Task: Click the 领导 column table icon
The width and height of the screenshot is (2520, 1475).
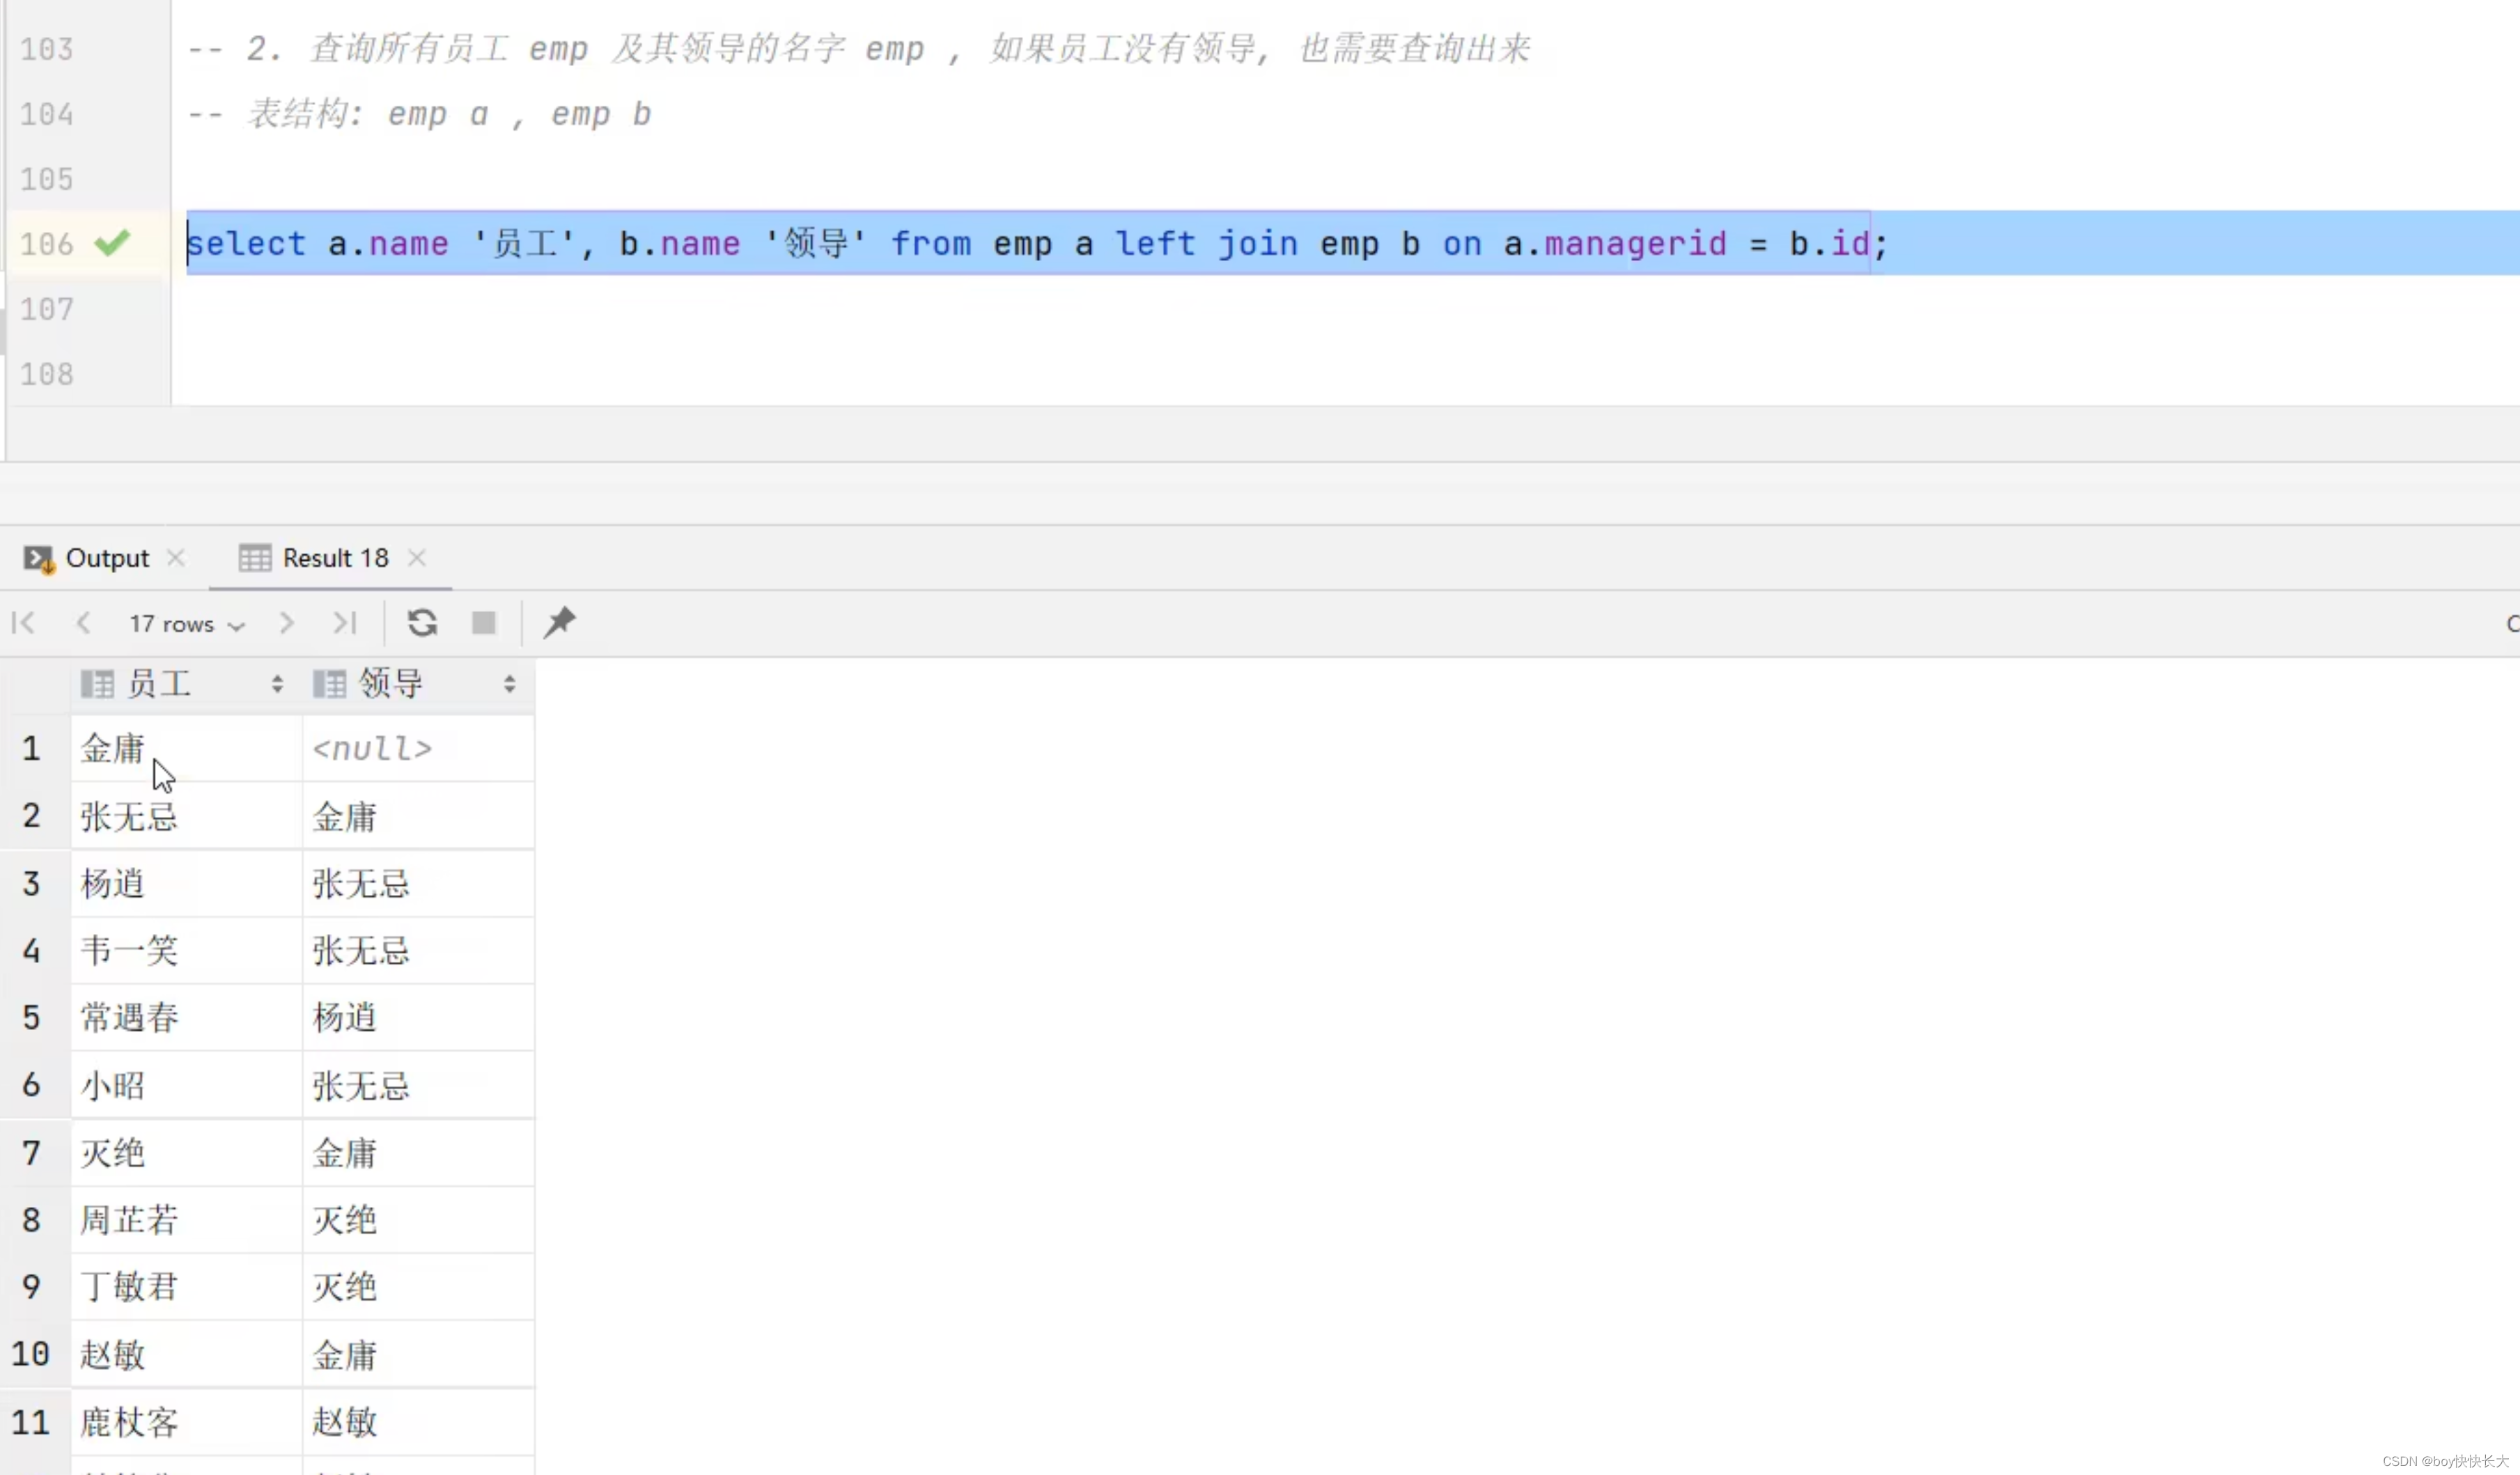Action: [x=329, y=684]
